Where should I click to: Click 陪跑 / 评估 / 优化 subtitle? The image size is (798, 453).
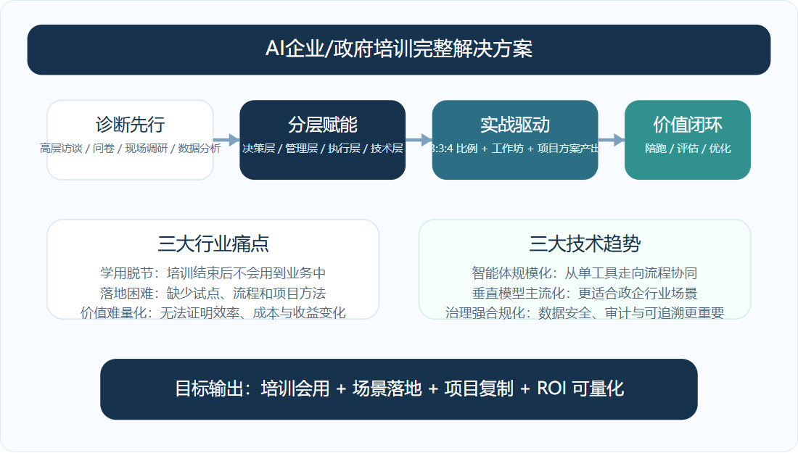pyautogui.click(x=688, y=149)
